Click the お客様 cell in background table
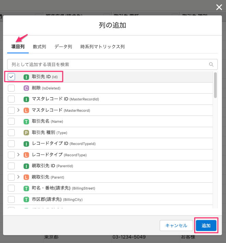This screenshot has height=243, width=226. (x=188, y=237)
